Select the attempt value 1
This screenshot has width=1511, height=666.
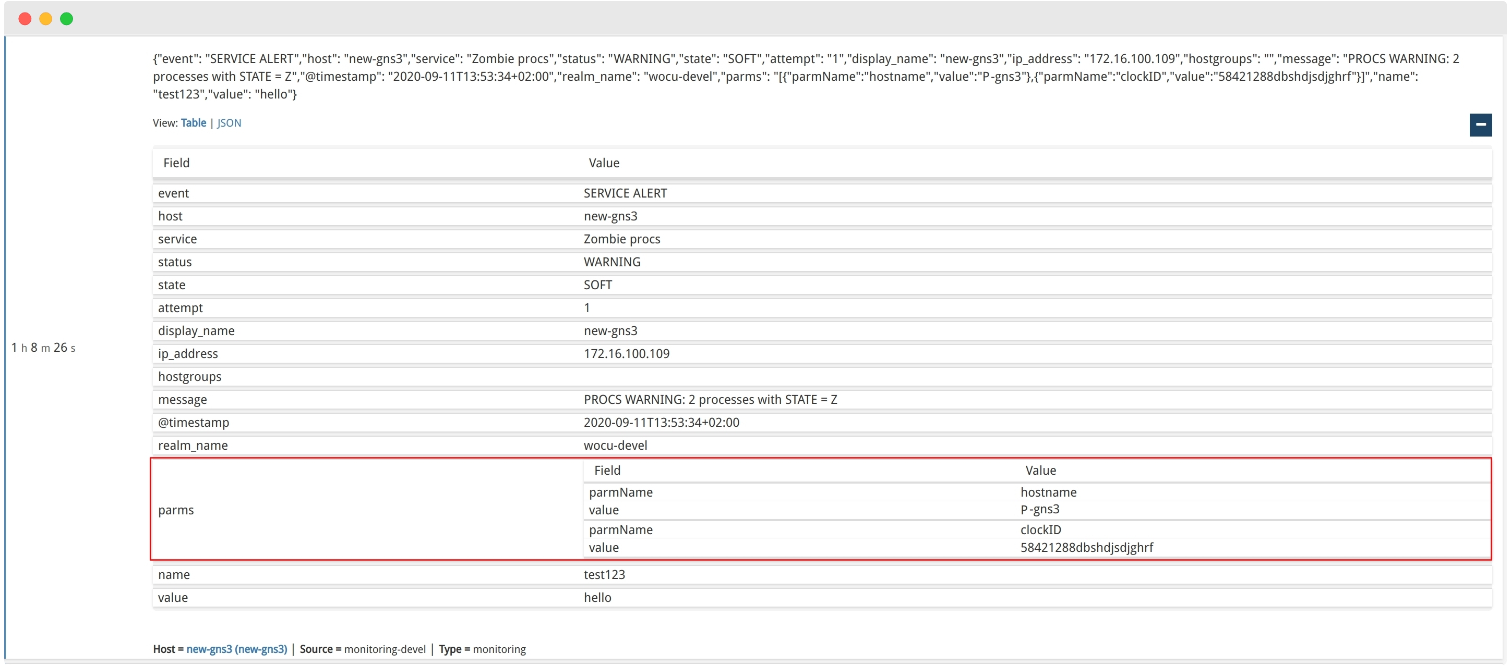coord(586,307)
